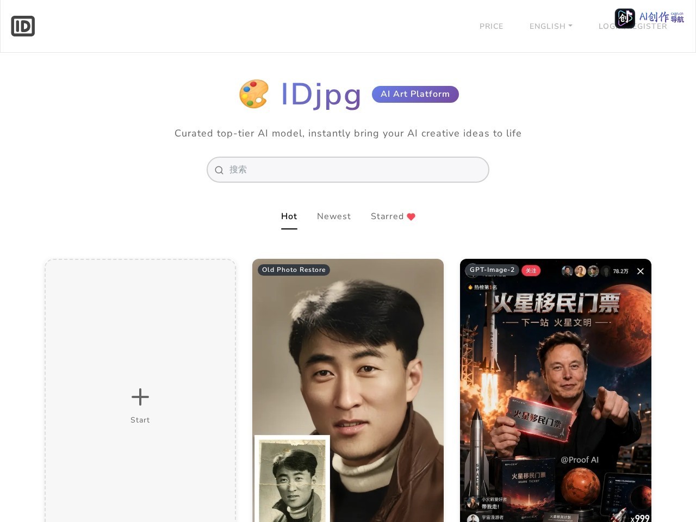Open the Old Photo Restore card image
The image size is (696, 522).
tap(348, 390)
